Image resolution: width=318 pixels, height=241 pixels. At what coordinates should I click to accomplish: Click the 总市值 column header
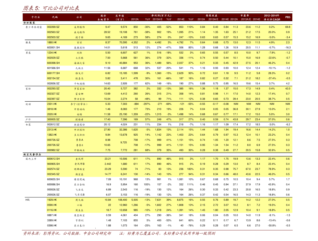tap(120, 17)
